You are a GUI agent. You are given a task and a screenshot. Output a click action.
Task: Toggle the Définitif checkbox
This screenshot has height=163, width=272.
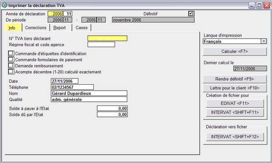(x=191, y=13)
